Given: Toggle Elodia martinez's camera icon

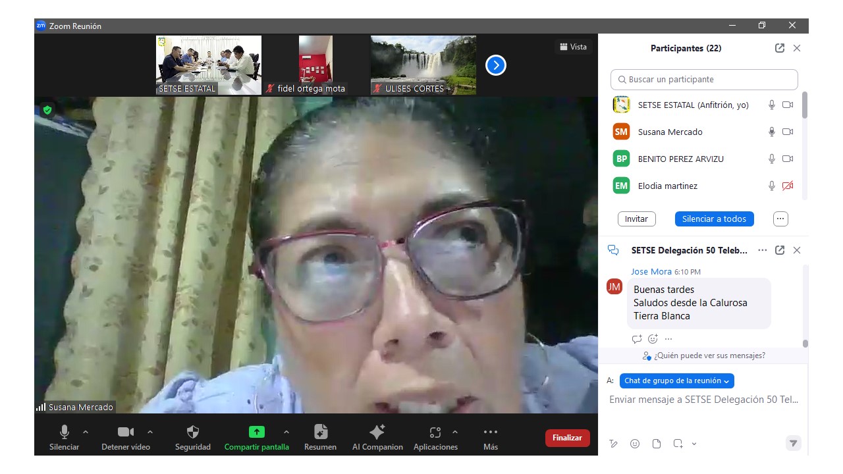Looking at the screenshot, I should point(788,186).
